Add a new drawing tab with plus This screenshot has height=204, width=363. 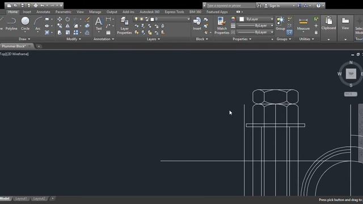click(39, 46)
